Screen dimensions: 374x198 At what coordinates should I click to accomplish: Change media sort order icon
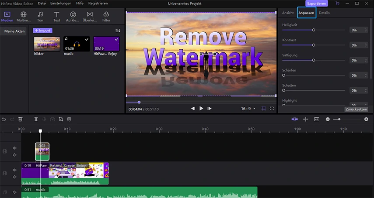click(118, 31)
